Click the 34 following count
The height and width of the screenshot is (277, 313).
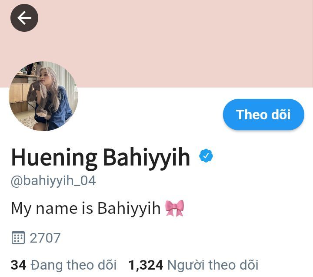pos(18,265)
